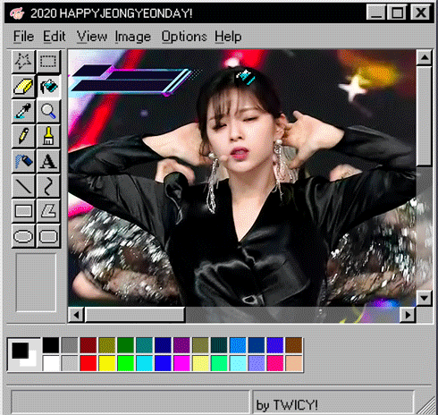The height and width of the screenshot is (415, 438).
Task: Select the Polygon shape tool
Action: click(x=48, y=211)
